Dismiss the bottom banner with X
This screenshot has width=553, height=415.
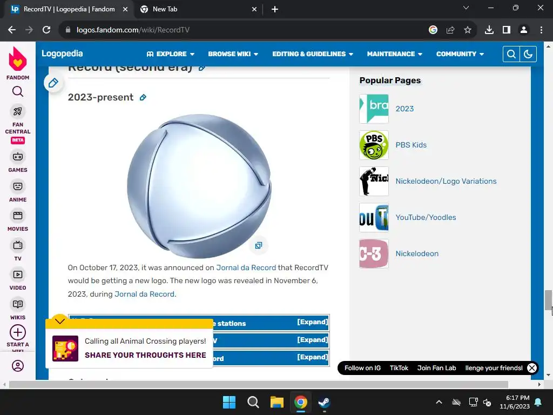click(x=532, y=368)
